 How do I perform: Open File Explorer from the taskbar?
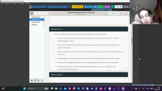(x=56, y=89)
